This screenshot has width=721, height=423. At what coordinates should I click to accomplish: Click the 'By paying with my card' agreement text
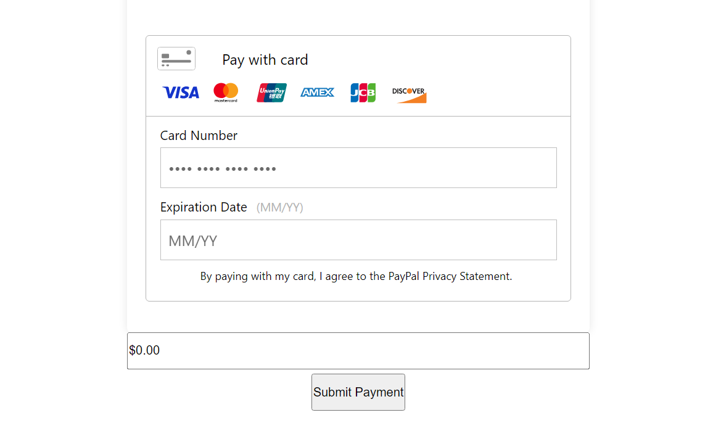(356, 276)
